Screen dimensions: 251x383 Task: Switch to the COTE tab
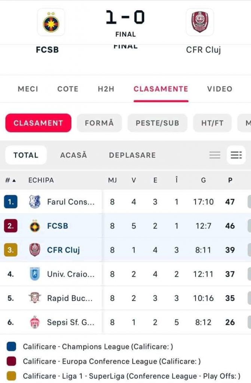tap(68, 89)
